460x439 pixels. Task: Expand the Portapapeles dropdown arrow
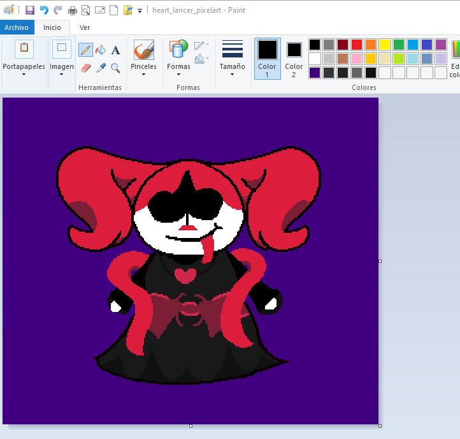point(24,75)
